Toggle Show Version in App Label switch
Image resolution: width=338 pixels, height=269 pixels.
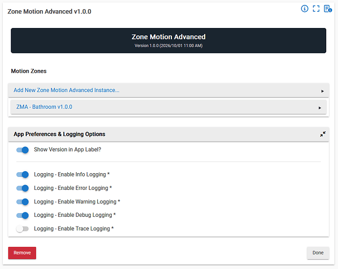click(x=23, y=150)
